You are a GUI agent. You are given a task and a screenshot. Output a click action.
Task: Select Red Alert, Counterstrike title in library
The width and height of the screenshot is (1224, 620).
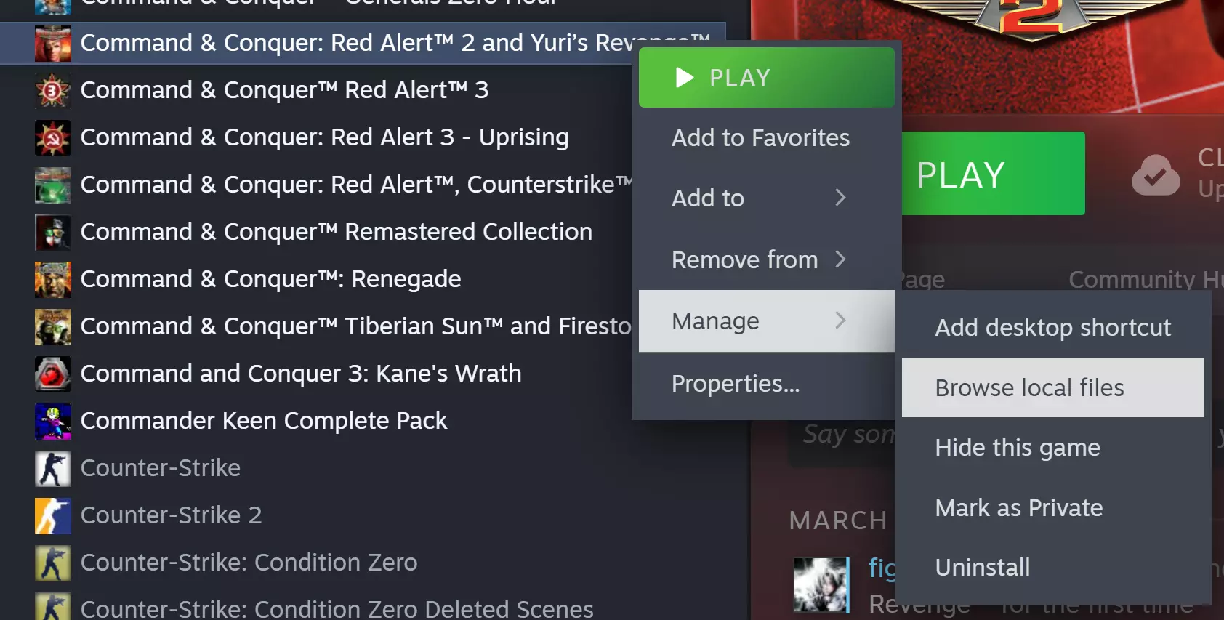click(x=356, y=185)
